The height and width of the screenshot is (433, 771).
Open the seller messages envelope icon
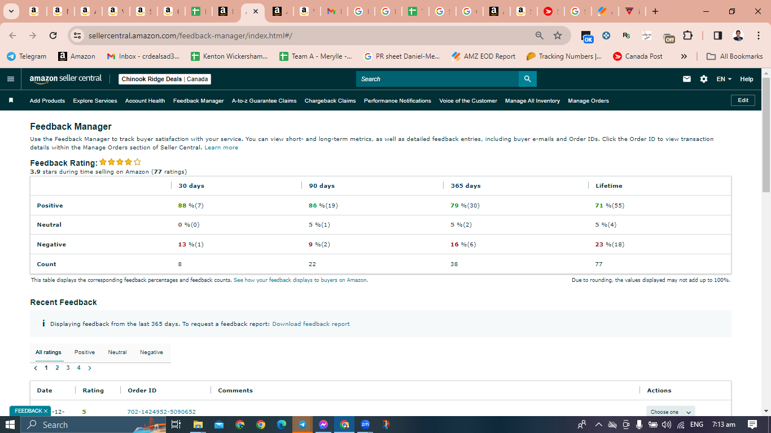pos(687,79)
